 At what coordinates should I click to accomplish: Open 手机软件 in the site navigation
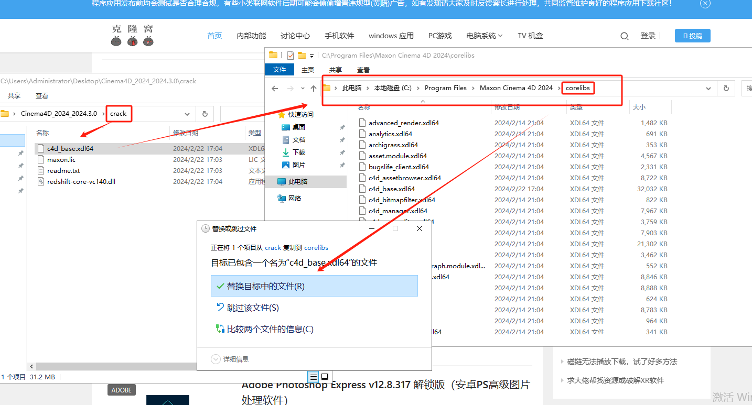[339, 36]
